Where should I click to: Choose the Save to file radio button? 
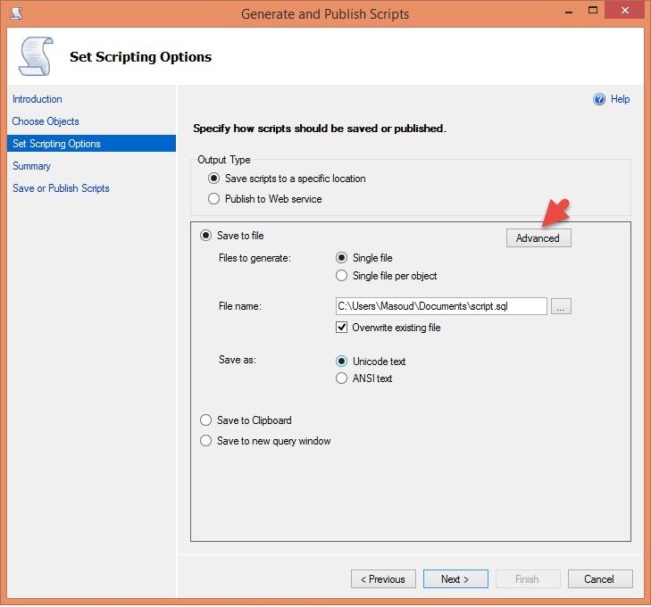(x=206, y=236)
